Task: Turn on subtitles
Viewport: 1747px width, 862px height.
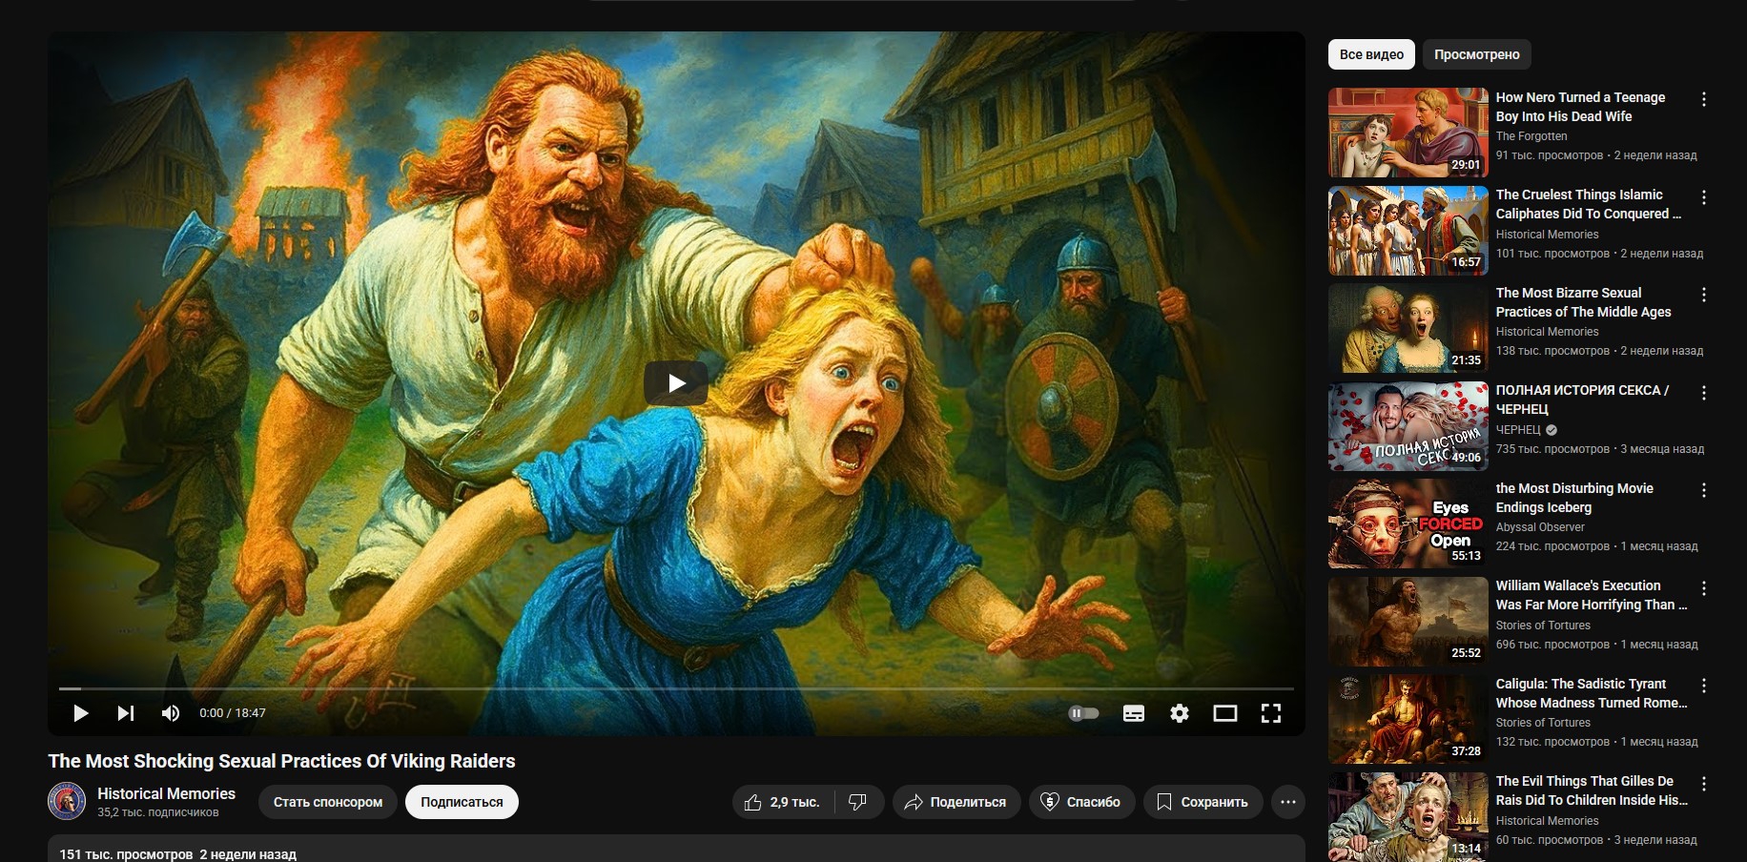Action: [x=1134, y=713]
